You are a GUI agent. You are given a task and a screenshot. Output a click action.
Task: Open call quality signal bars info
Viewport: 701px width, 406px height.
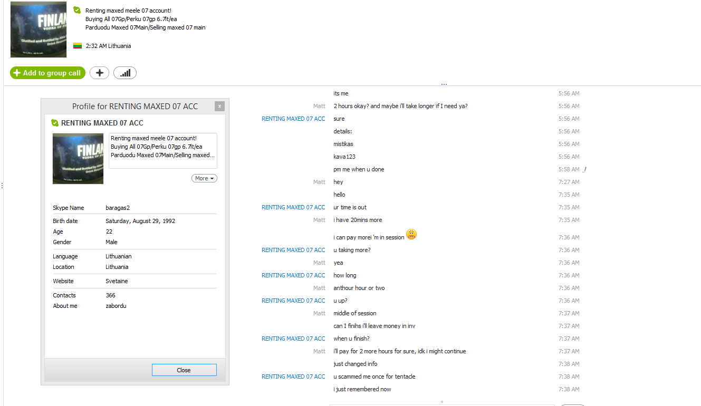click(x=125, y=73)
